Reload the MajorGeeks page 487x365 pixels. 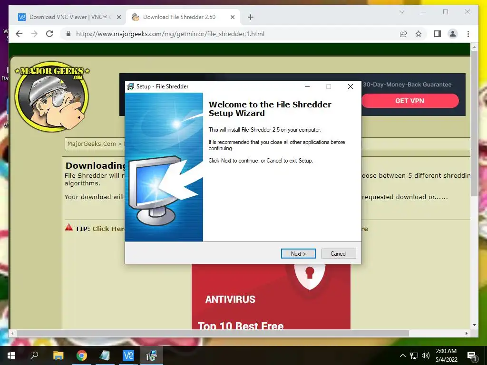tap(49, 34)
